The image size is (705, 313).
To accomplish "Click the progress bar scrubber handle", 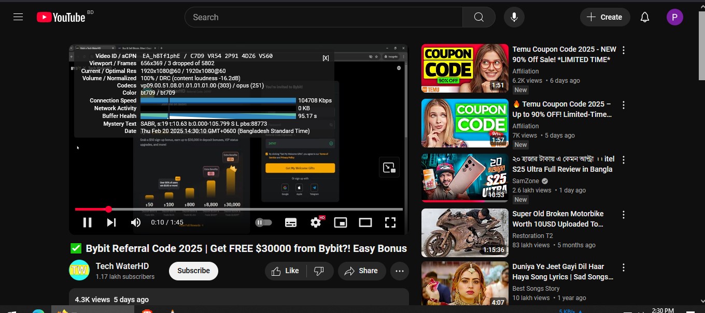I will [x=108, y=210].
